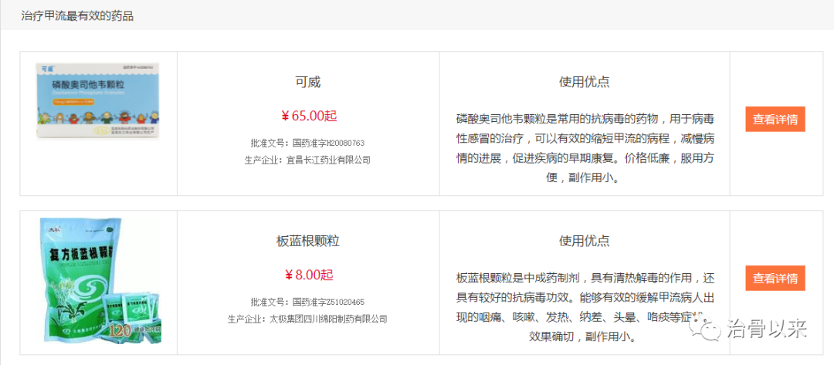
Task: Click 查看详情 button for 板蓝根颗粒
Action: (775, 278)
